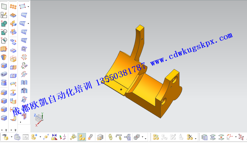Click the Delete Explosion icon with X
This screenshot has width=247, height=143.
(x=190, y=137)
